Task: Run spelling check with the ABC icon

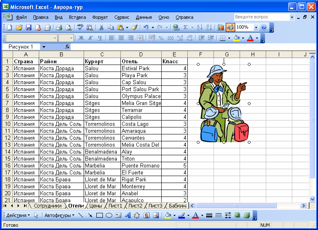Action: tap(80, 27)
